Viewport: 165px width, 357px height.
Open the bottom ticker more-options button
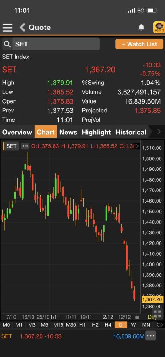151,336
